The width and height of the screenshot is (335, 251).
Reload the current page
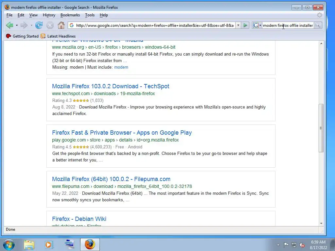(x=39, y=25)
